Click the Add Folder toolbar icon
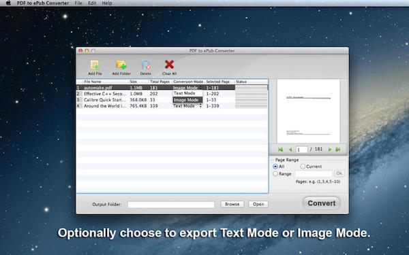The width and height of the screenshot is (409, 255). (121, 65)
